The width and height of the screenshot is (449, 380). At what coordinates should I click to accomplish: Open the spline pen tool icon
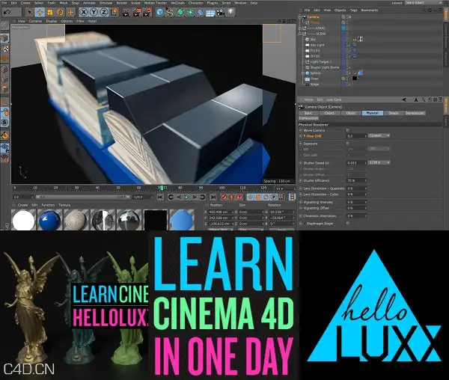(x=170, y=12)
